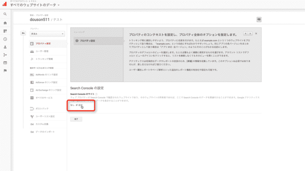Open Behavior panel icon in sidebar
This screenshot has height=171, width=305.
pyautogui.click(x=5, y=63)
